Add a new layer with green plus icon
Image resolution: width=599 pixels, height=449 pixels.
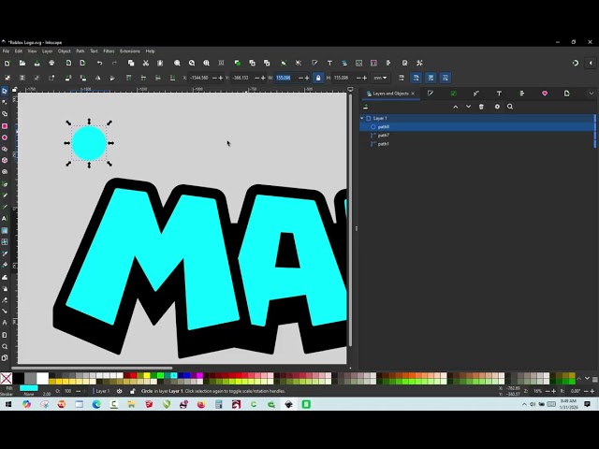[x=366, y=107]
